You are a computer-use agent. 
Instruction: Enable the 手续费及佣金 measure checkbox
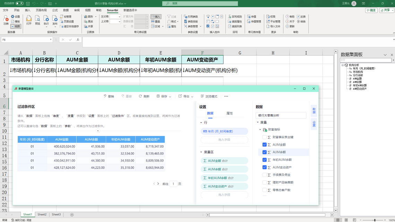(x=264, y=175)
